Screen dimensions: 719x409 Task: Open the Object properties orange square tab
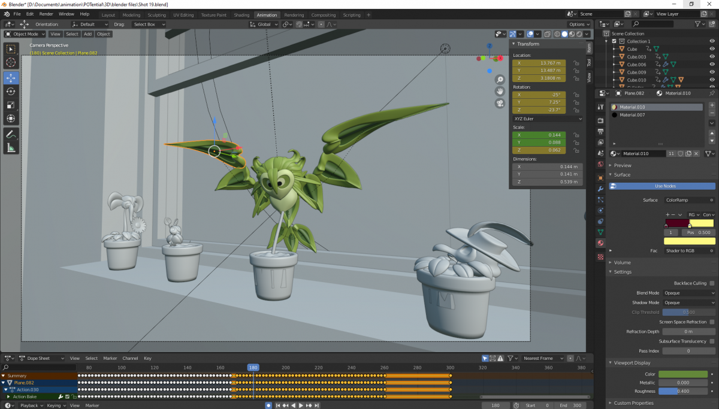tap(600, 178)
